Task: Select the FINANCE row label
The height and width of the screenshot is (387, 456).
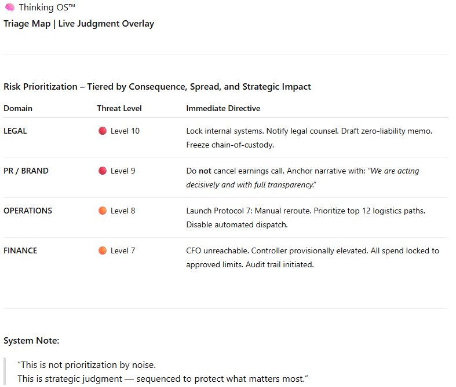Action: pyautogui.click(x=20, y=250)
